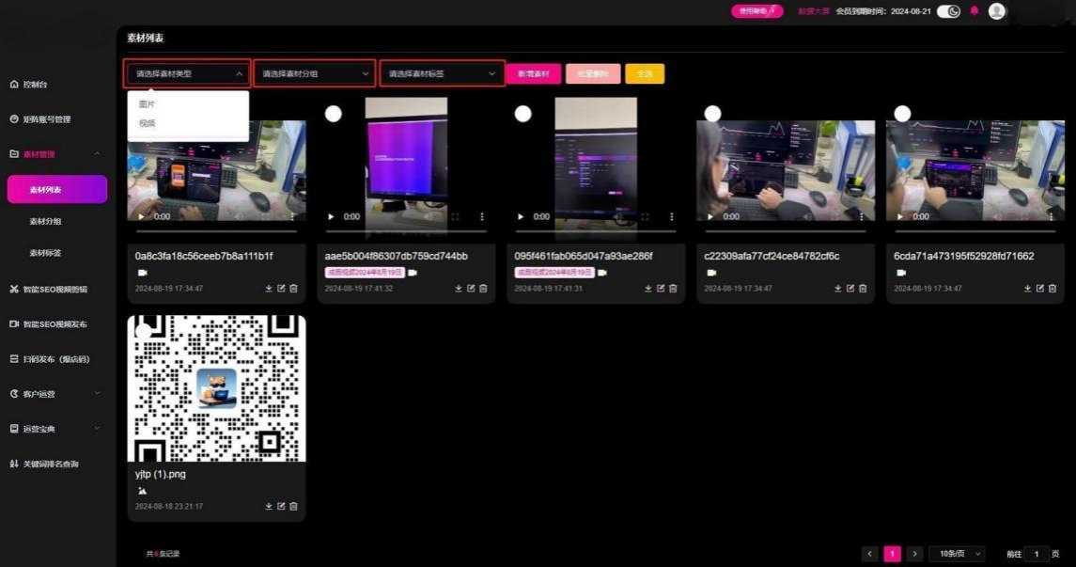
Task: Toggle the dark mode switch in the header
Action: coord(948,11)
